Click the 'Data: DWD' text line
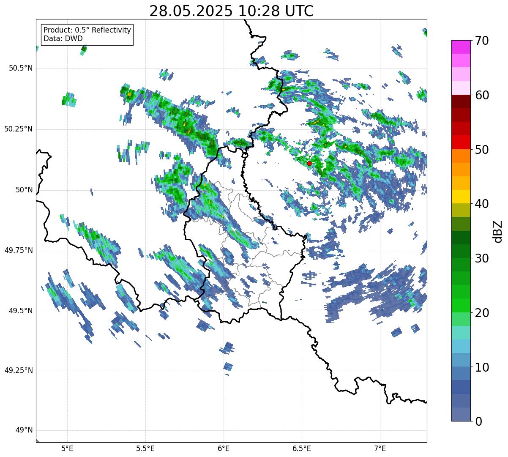This screenshot has width=508, height=457. click(63, 38)
